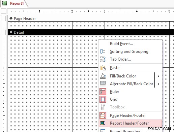Click the report selector box at ruler corner

(4, 11)
